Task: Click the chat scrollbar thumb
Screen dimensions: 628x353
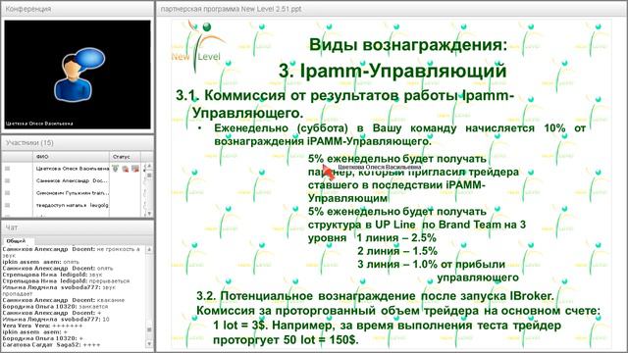Action: tap(149, 329)
